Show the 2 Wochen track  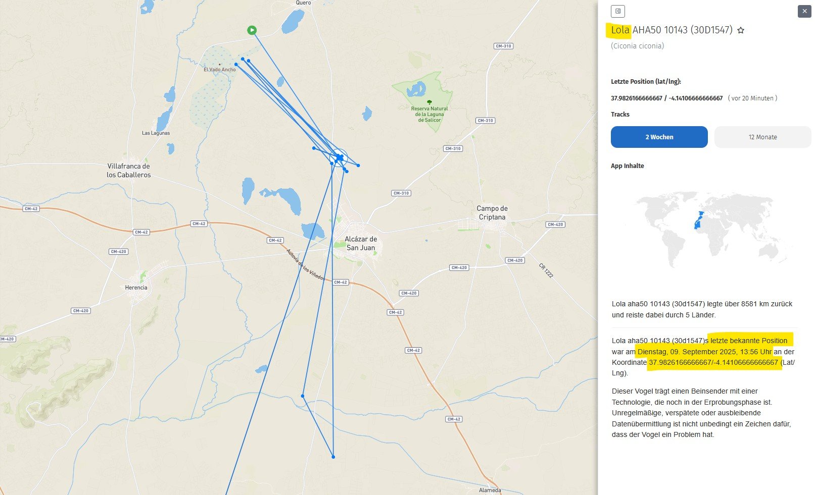tap(659, 137)
